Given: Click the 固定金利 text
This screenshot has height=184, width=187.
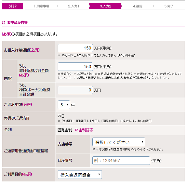Looking at the screenshot, I should click(x=65, y=130).
